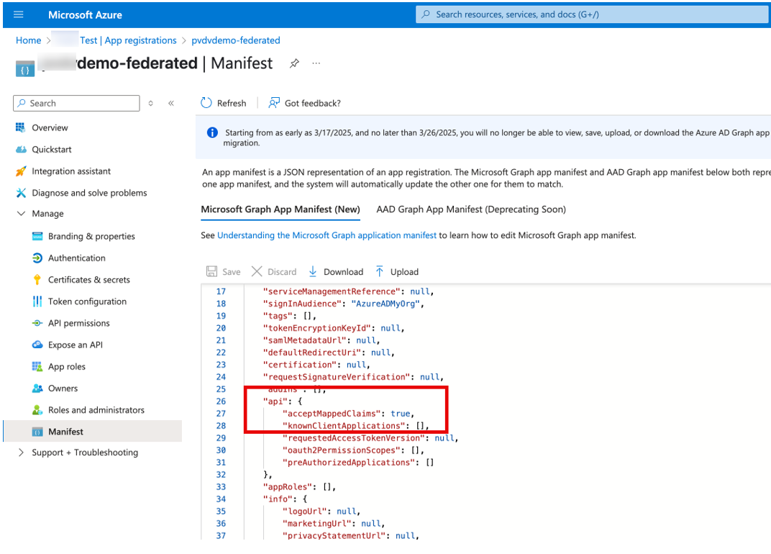Screen dimensions: 771x554
Task: Click the Owners people icon
Action: (x=37, y=389)
